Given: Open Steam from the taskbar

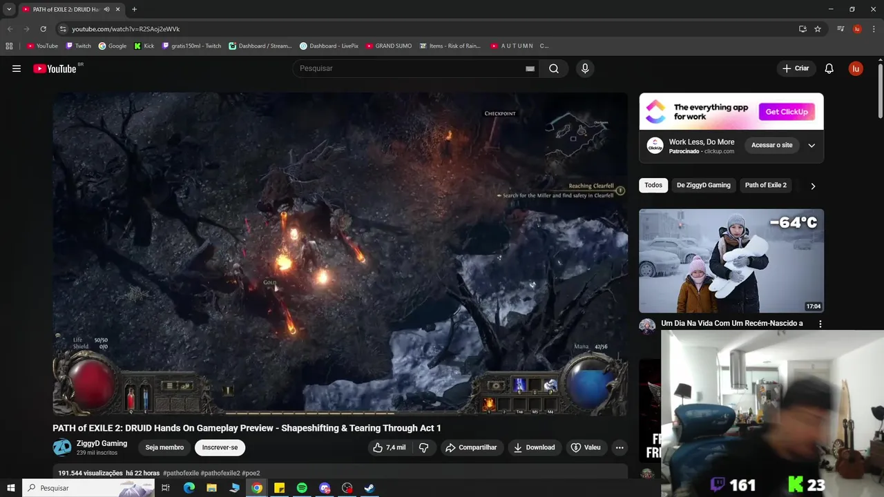Looking at the screenshot, I should pos(369,488).
